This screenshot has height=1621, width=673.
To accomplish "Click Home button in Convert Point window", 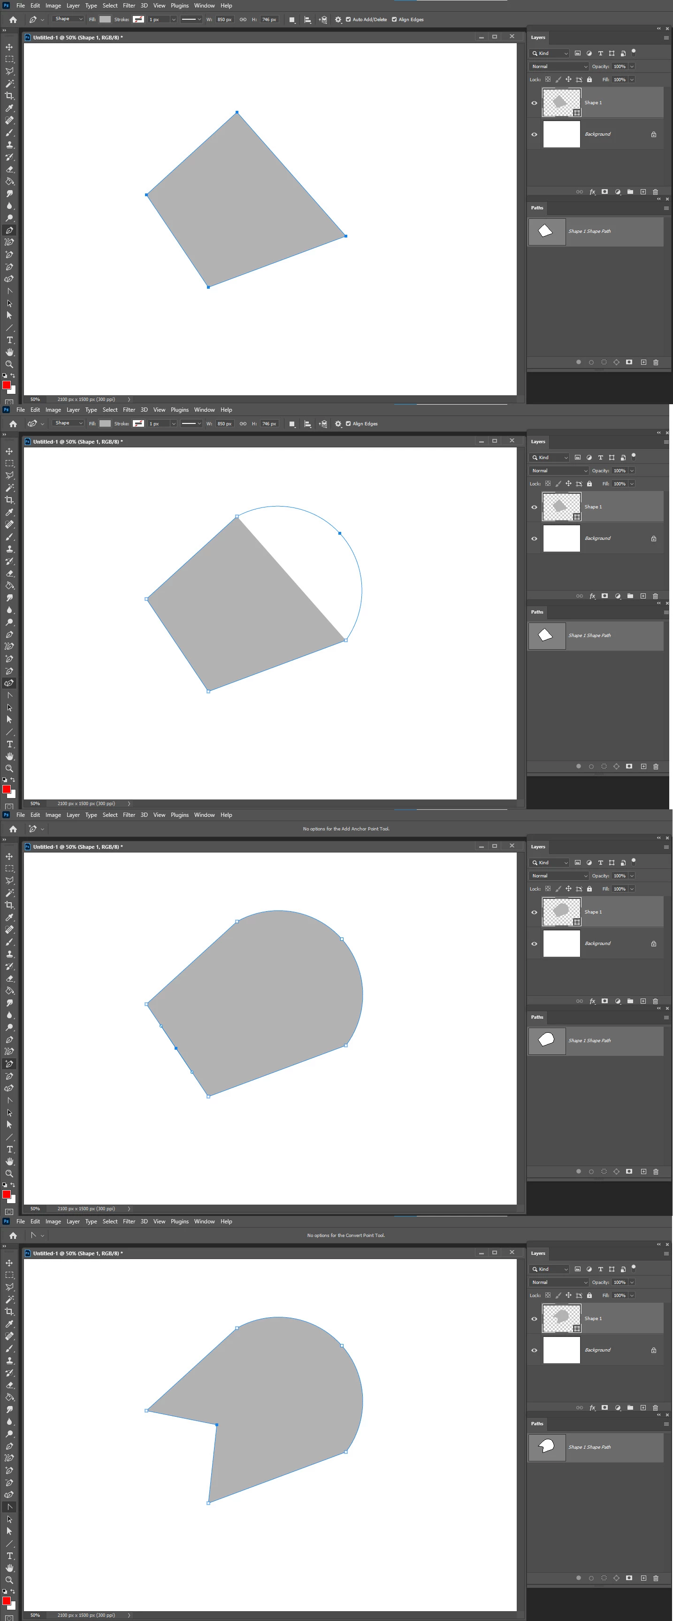I will tap(13, 1235).
